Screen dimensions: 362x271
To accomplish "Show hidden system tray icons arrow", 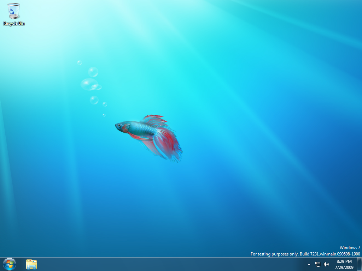I will pos(309,264).
